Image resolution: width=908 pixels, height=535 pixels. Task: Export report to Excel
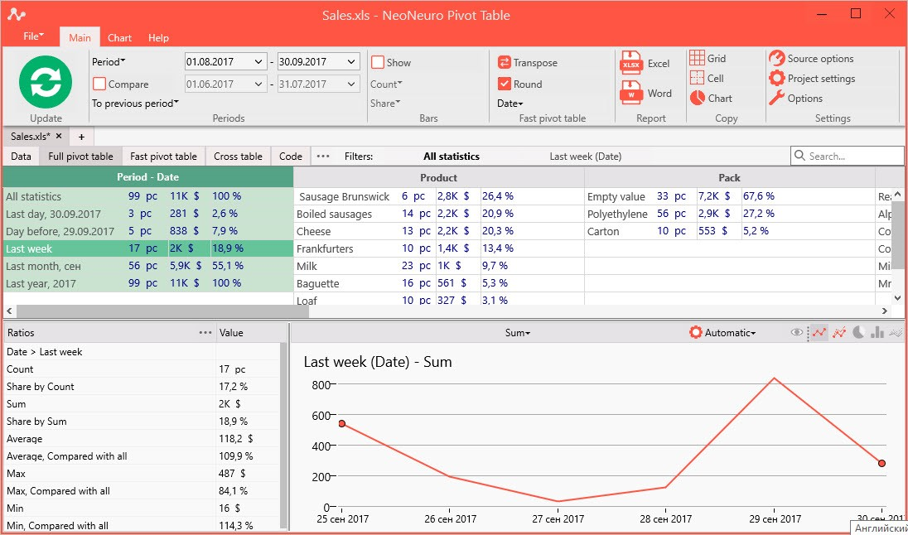[x=645, y=63]
